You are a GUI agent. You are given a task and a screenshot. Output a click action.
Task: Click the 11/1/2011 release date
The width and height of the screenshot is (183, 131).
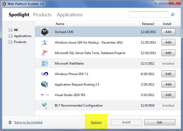[x=147, y=64]
